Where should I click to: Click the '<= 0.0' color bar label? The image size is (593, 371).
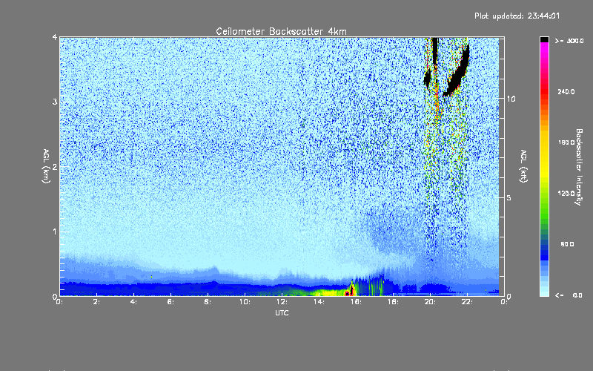click(x=569, y=295)
